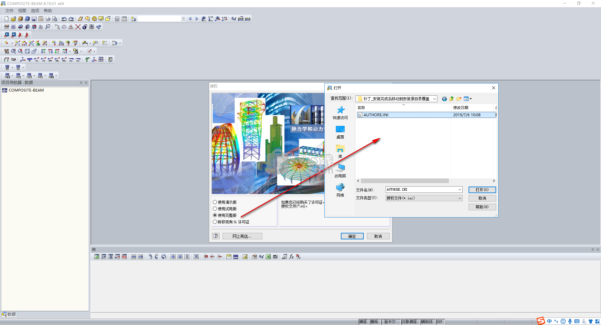
Task: Click the New document icon in the toolbar
Action: point(6,19)
